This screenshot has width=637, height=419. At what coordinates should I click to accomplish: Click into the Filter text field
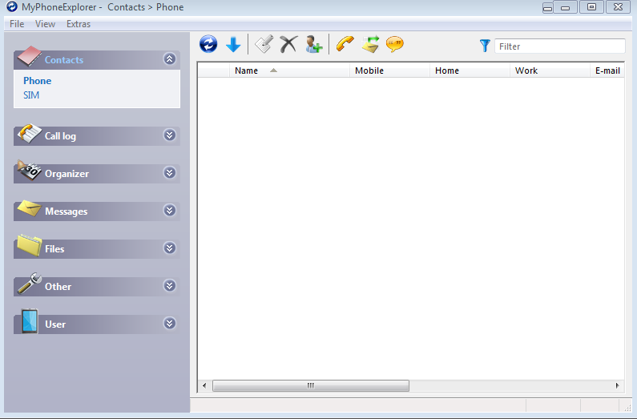click(560, 46)
